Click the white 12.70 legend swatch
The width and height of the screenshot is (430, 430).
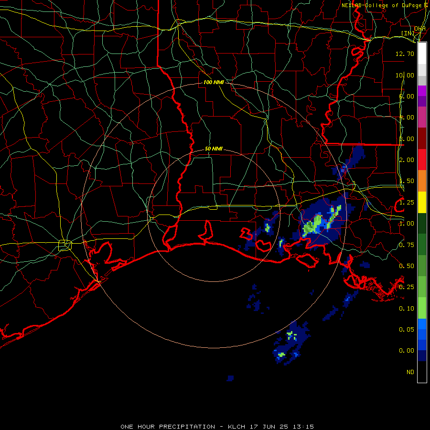[422, 54]
